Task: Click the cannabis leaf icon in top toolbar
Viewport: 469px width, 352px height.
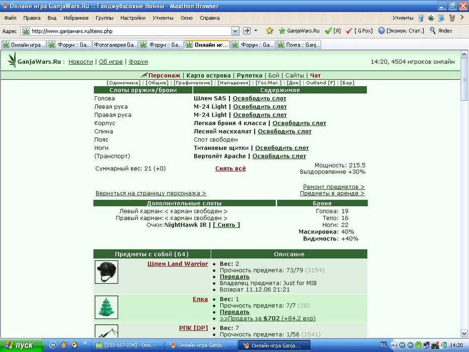Action: click(x=431, y=18)
